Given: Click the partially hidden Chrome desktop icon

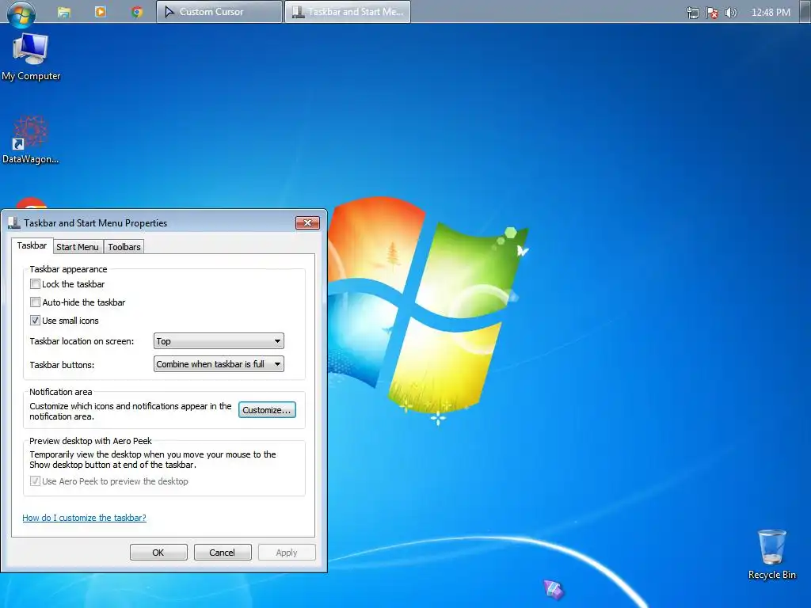Looking at the screenshot, I should (x=31, y=203).
